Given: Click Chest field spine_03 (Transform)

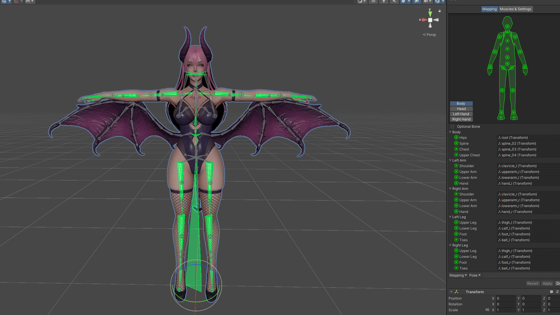Looking at the screenshot, I should tap(528, 149).
